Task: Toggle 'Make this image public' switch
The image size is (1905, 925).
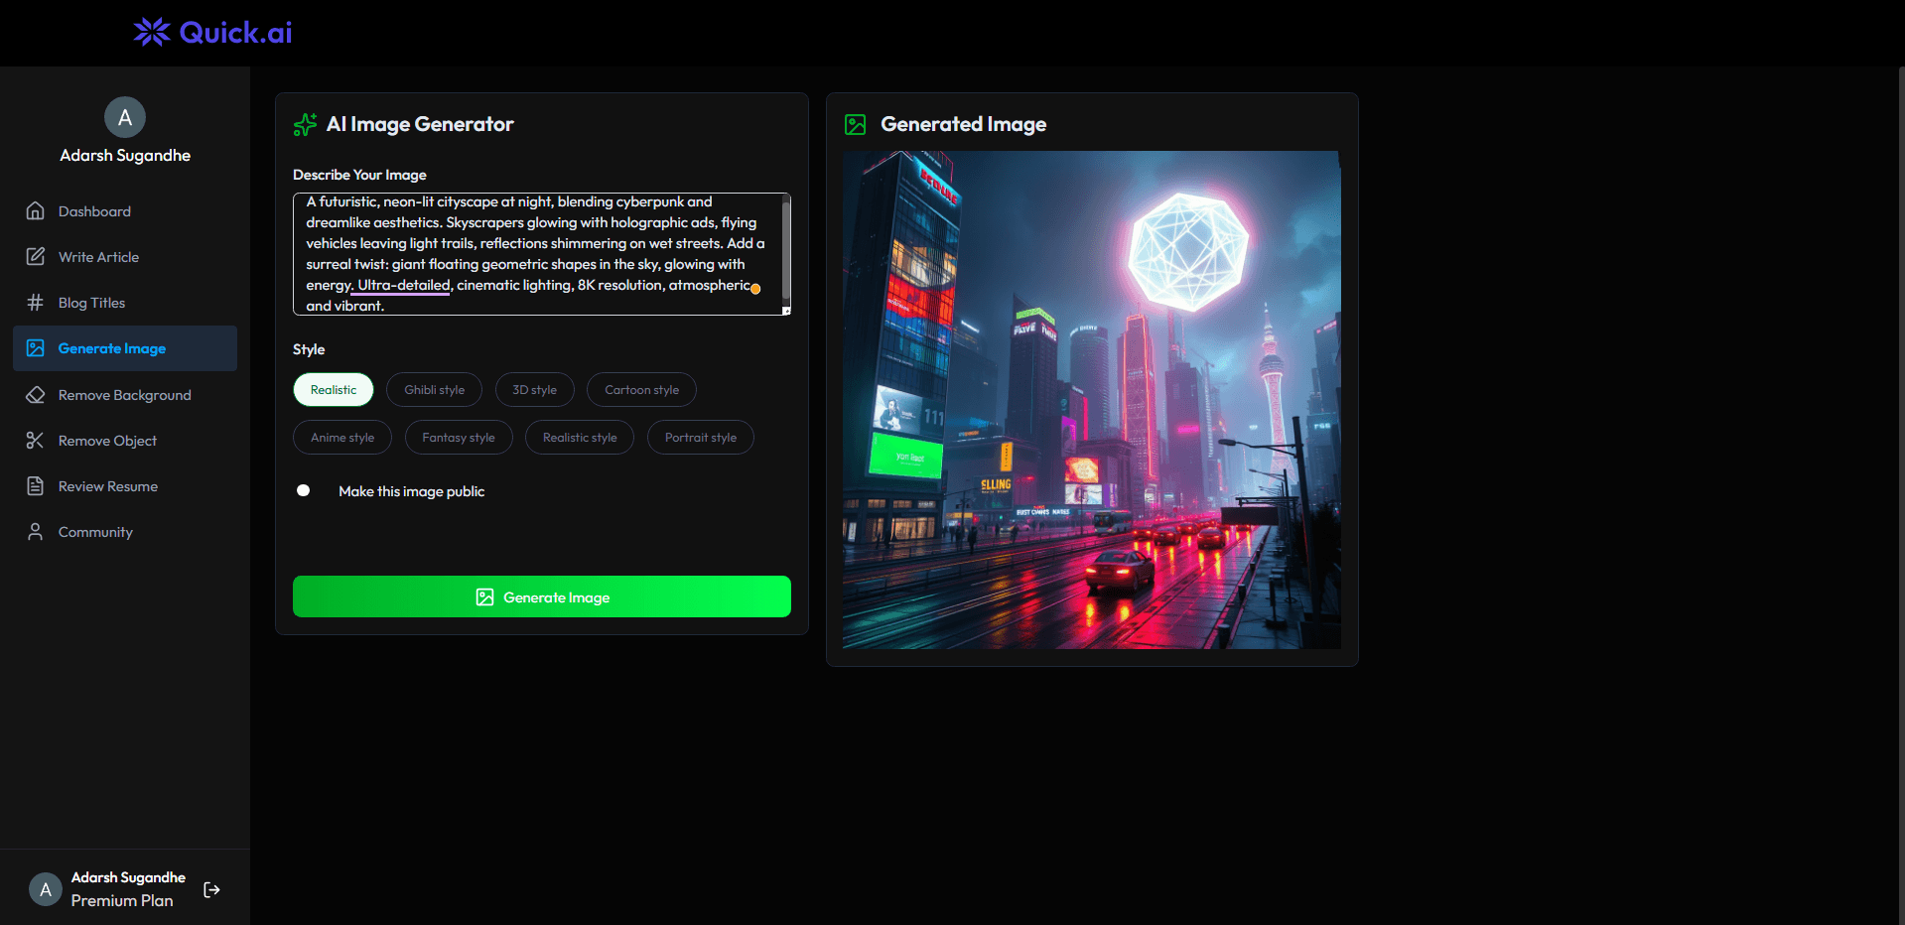Action: click(x=304, y=490)
